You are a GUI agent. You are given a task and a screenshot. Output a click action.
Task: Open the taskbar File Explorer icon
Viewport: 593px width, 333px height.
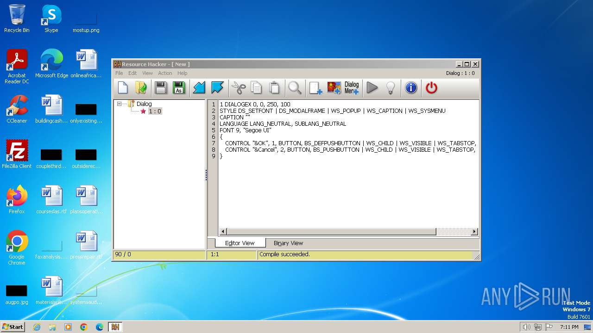[52, 327]
